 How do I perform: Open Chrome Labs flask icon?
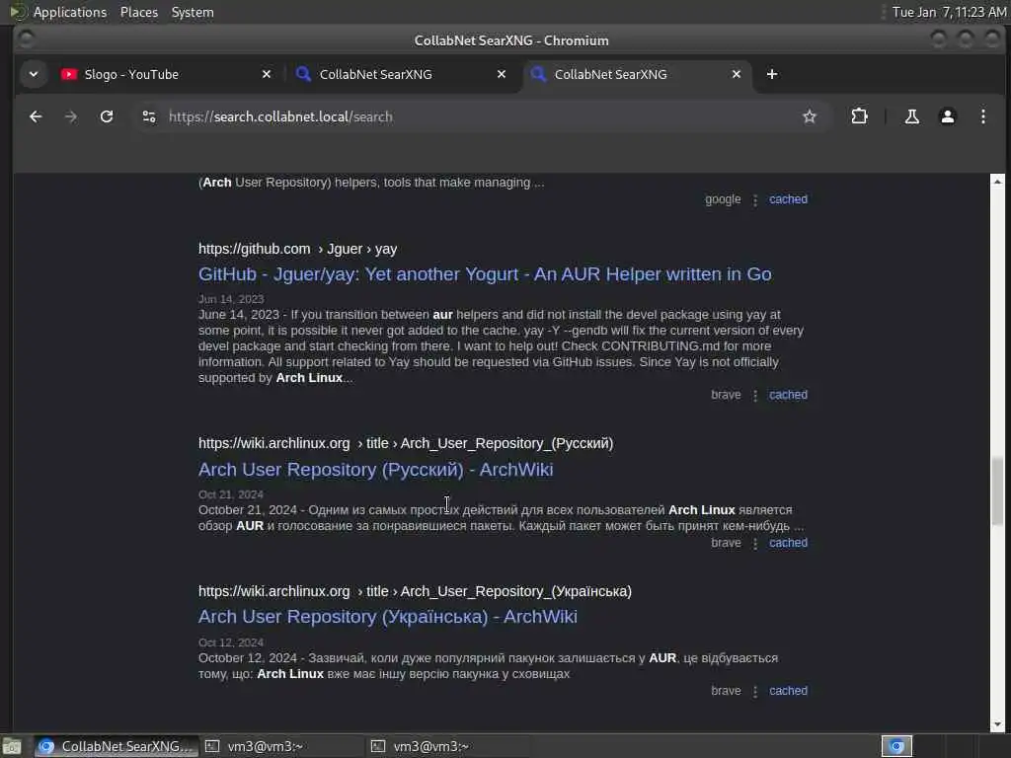point(911,116)
